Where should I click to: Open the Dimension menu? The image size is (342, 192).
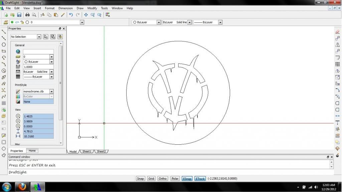(x=65, y=8)
